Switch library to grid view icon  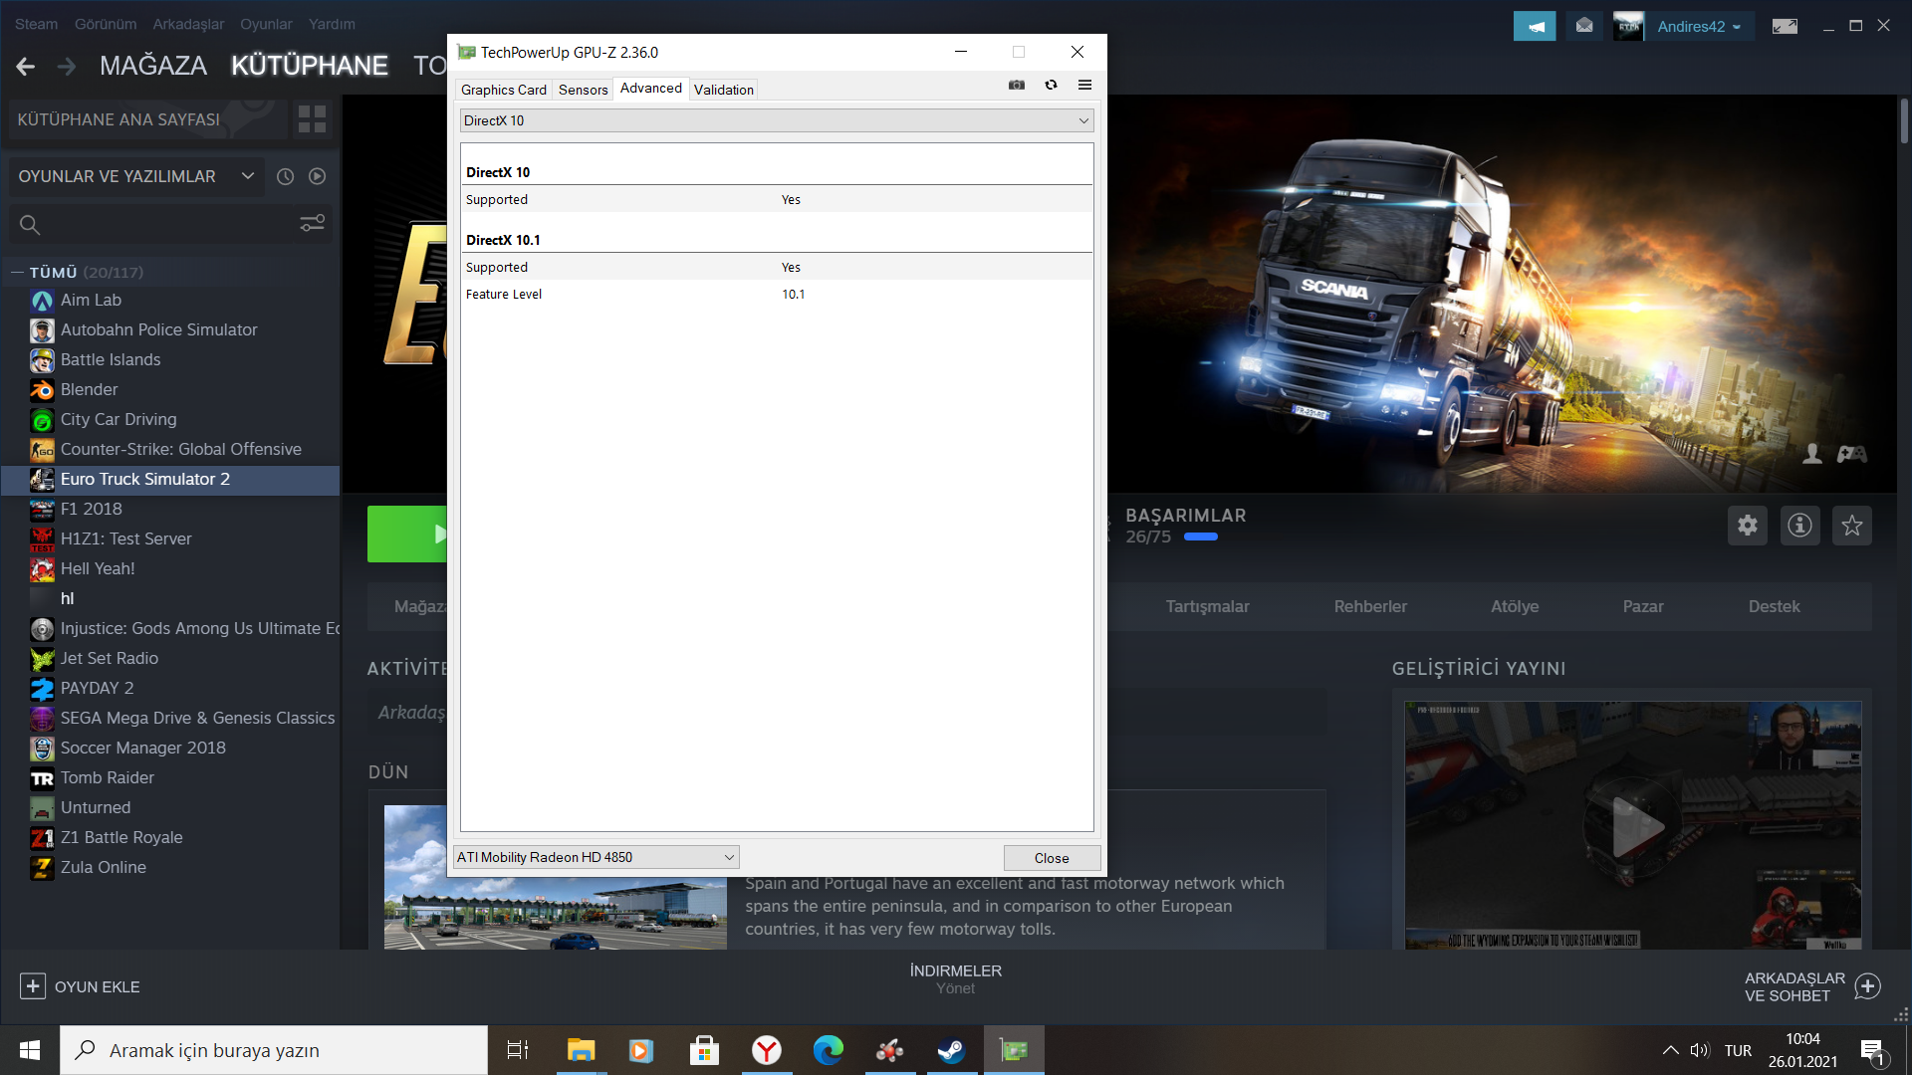click(x=312, y=119)
